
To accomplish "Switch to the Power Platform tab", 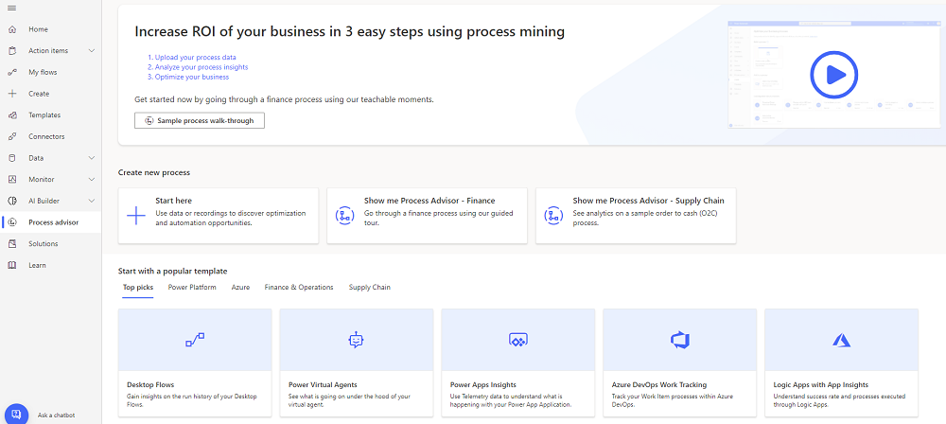I will pyautogui.click(x=192, y=287).
